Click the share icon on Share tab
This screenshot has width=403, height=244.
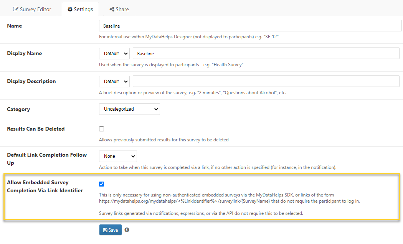click(x=112, y=9)
